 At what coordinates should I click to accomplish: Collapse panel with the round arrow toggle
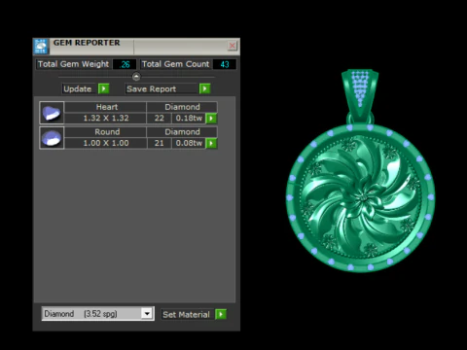[136, 77]
